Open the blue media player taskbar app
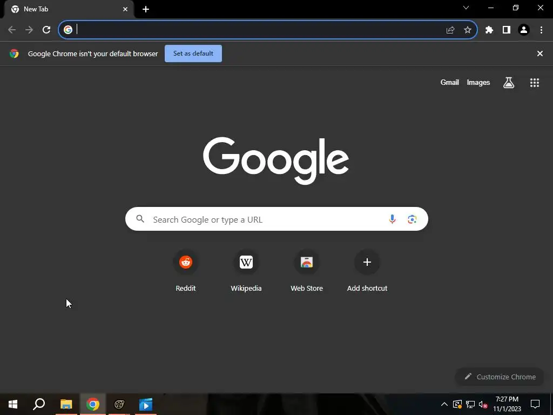 tap(146, 404)
